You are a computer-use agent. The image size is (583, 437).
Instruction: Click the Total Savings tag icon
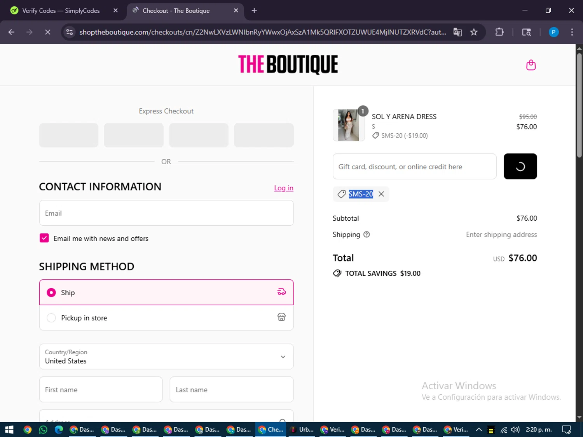point(337,273)
